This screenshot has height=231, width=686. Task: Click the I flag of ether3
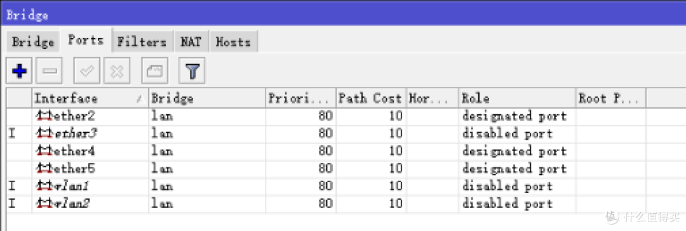click(12, 134)
